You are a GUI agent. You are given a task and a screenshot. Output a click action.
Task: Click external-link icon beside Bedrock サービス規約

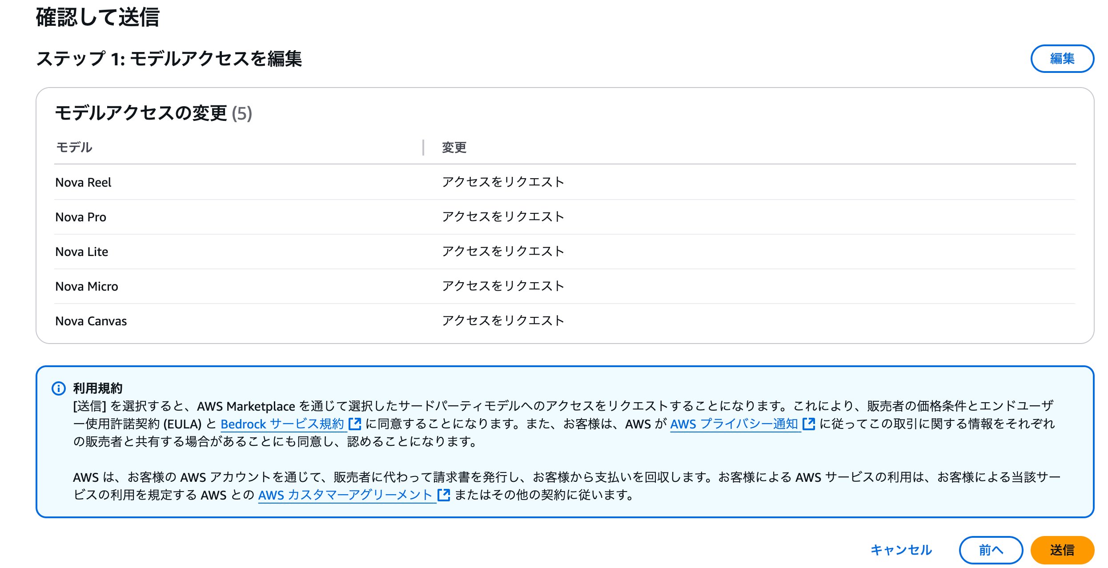pyautogui.click(x=355, y=424)
